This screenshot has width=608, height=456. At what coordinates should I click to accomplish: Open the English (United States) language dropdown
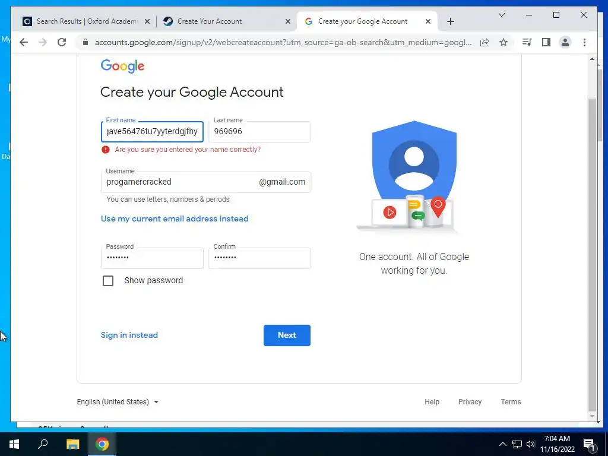118,402
